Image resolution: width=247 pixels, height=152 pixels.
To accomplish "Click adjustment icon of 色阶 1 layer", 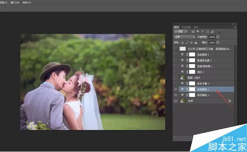I will (182, 72).
